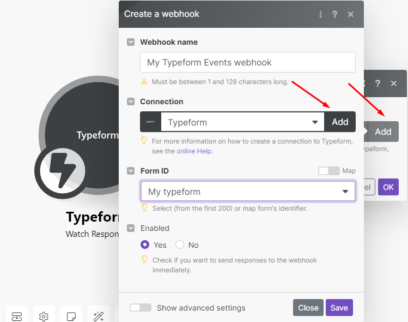Collapse the Enabled field chevron
This screenshot has width=408, height=322.
131,228
